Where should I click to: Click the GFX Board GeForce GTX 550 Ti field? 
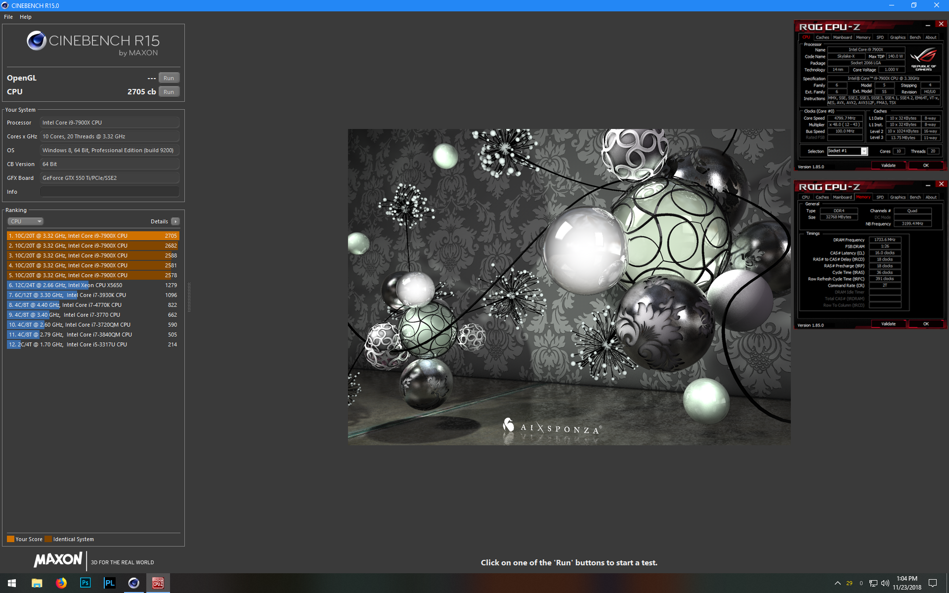[x=110, y=178]
